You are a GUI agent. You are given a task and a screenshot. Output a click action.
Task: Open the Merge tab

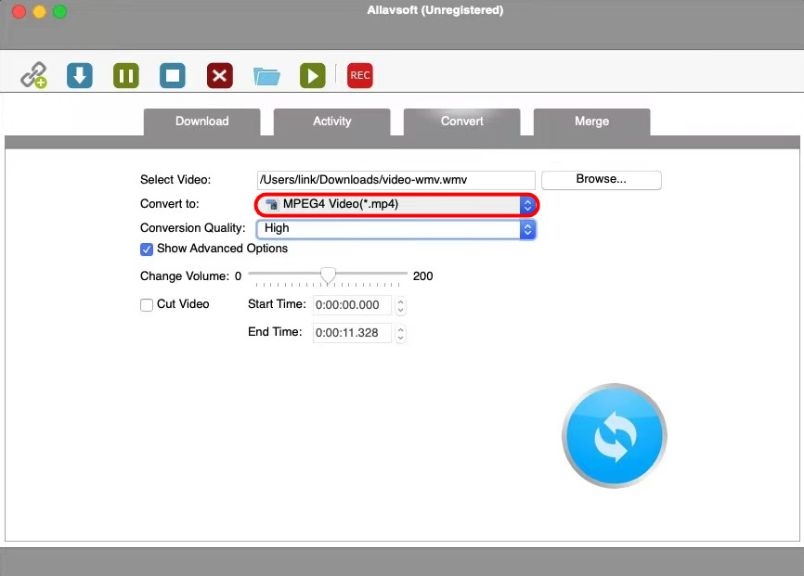[x=591, y=122]
